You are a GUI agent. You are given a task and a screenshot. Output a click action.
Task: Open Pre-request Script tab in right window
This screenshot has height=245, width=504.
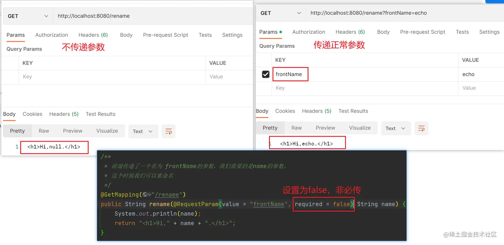pyautogui.click(x=423, y=32)
